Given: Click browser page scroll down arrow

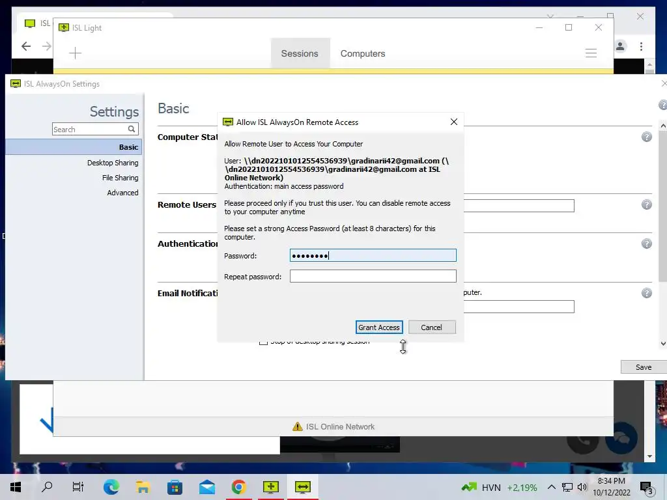Looking at the screenshot, I should pos(649,456).
